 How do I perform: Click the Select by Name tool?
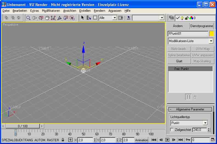pyautogui.click(x=89, y=18)
